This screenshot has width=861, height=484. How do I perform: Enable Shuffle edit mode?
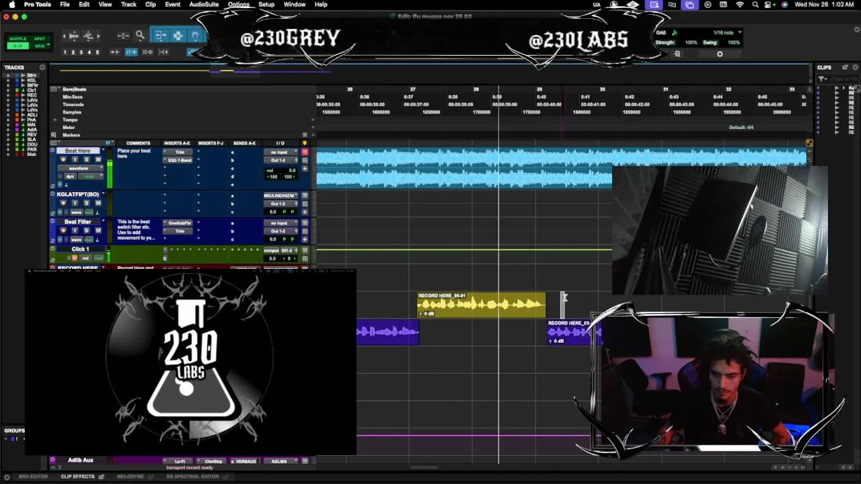(x=18, y=39)
